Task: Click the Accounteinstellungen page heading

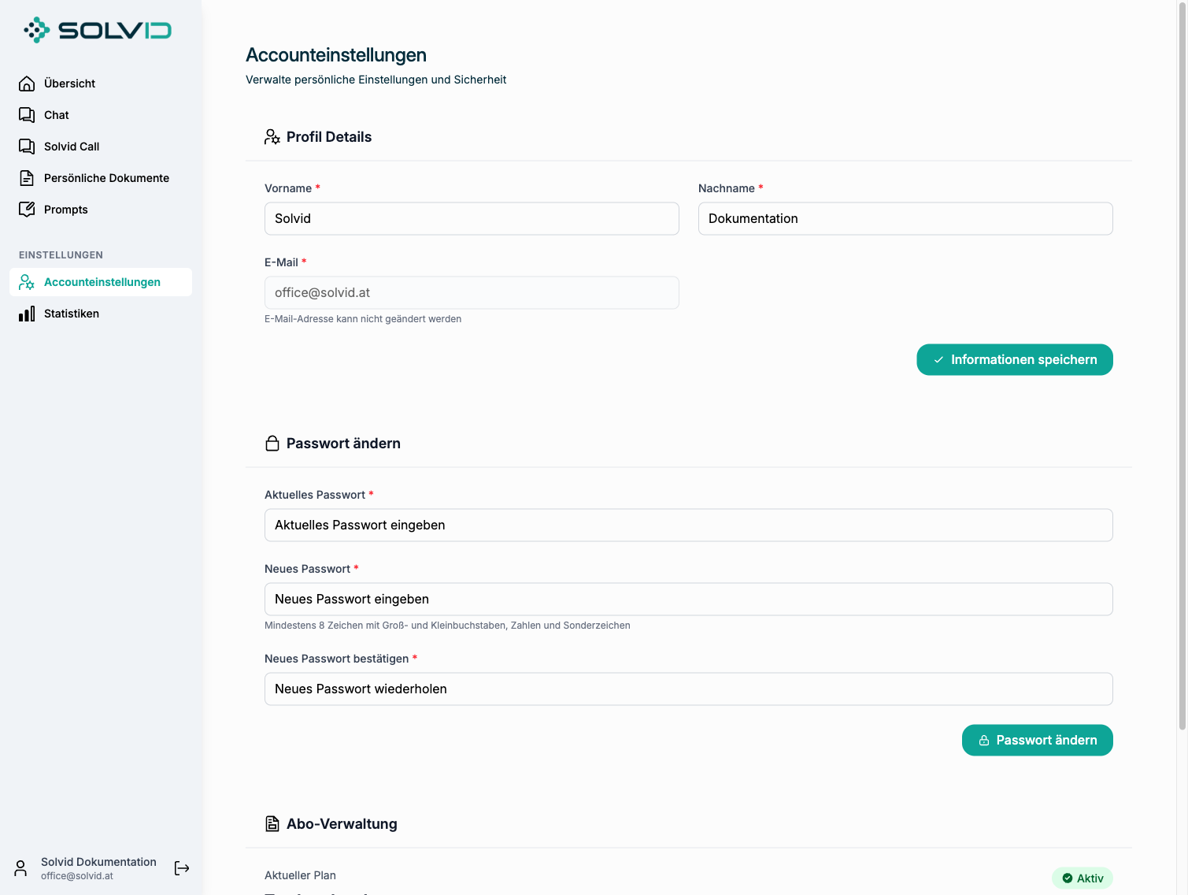Action: tap(336, 55)
